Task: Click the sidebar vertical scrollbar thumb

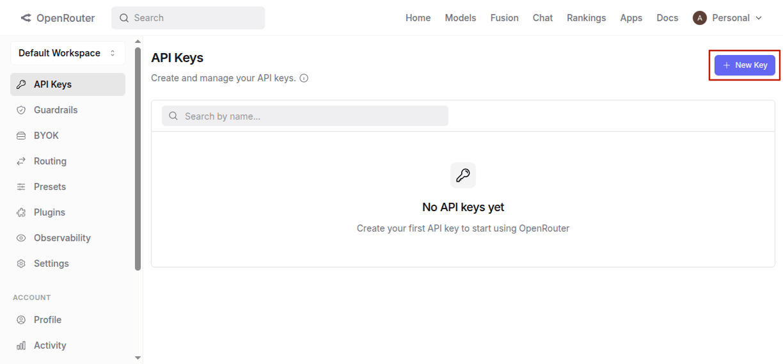Action: [138, 159]
